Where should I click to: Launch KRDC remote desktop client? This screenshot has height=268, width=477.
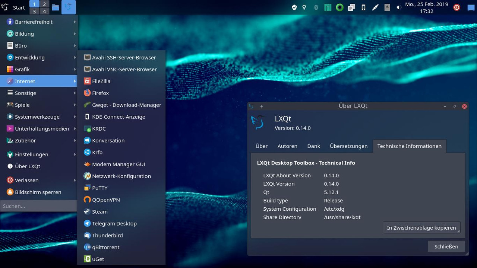point(121,129)
